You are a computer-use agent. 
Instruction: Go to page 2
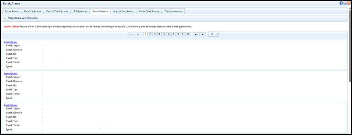point(150,34)
